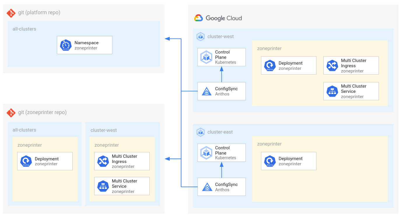Click the git icon for platform repo
Screen dimensions: 403x218
(11, 13)
